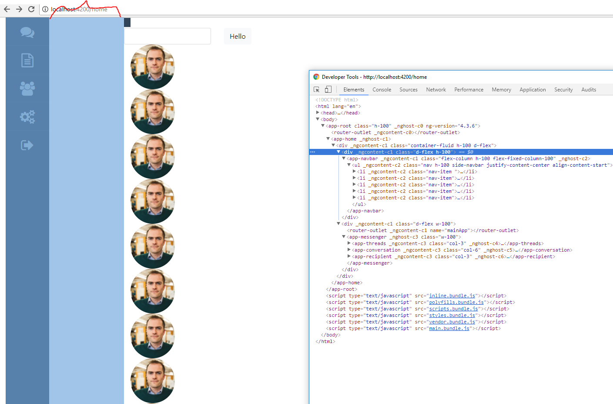The image size is (613, 404).
Task: Select the closing </app-navbar> tag line
Action: [365, 211]
